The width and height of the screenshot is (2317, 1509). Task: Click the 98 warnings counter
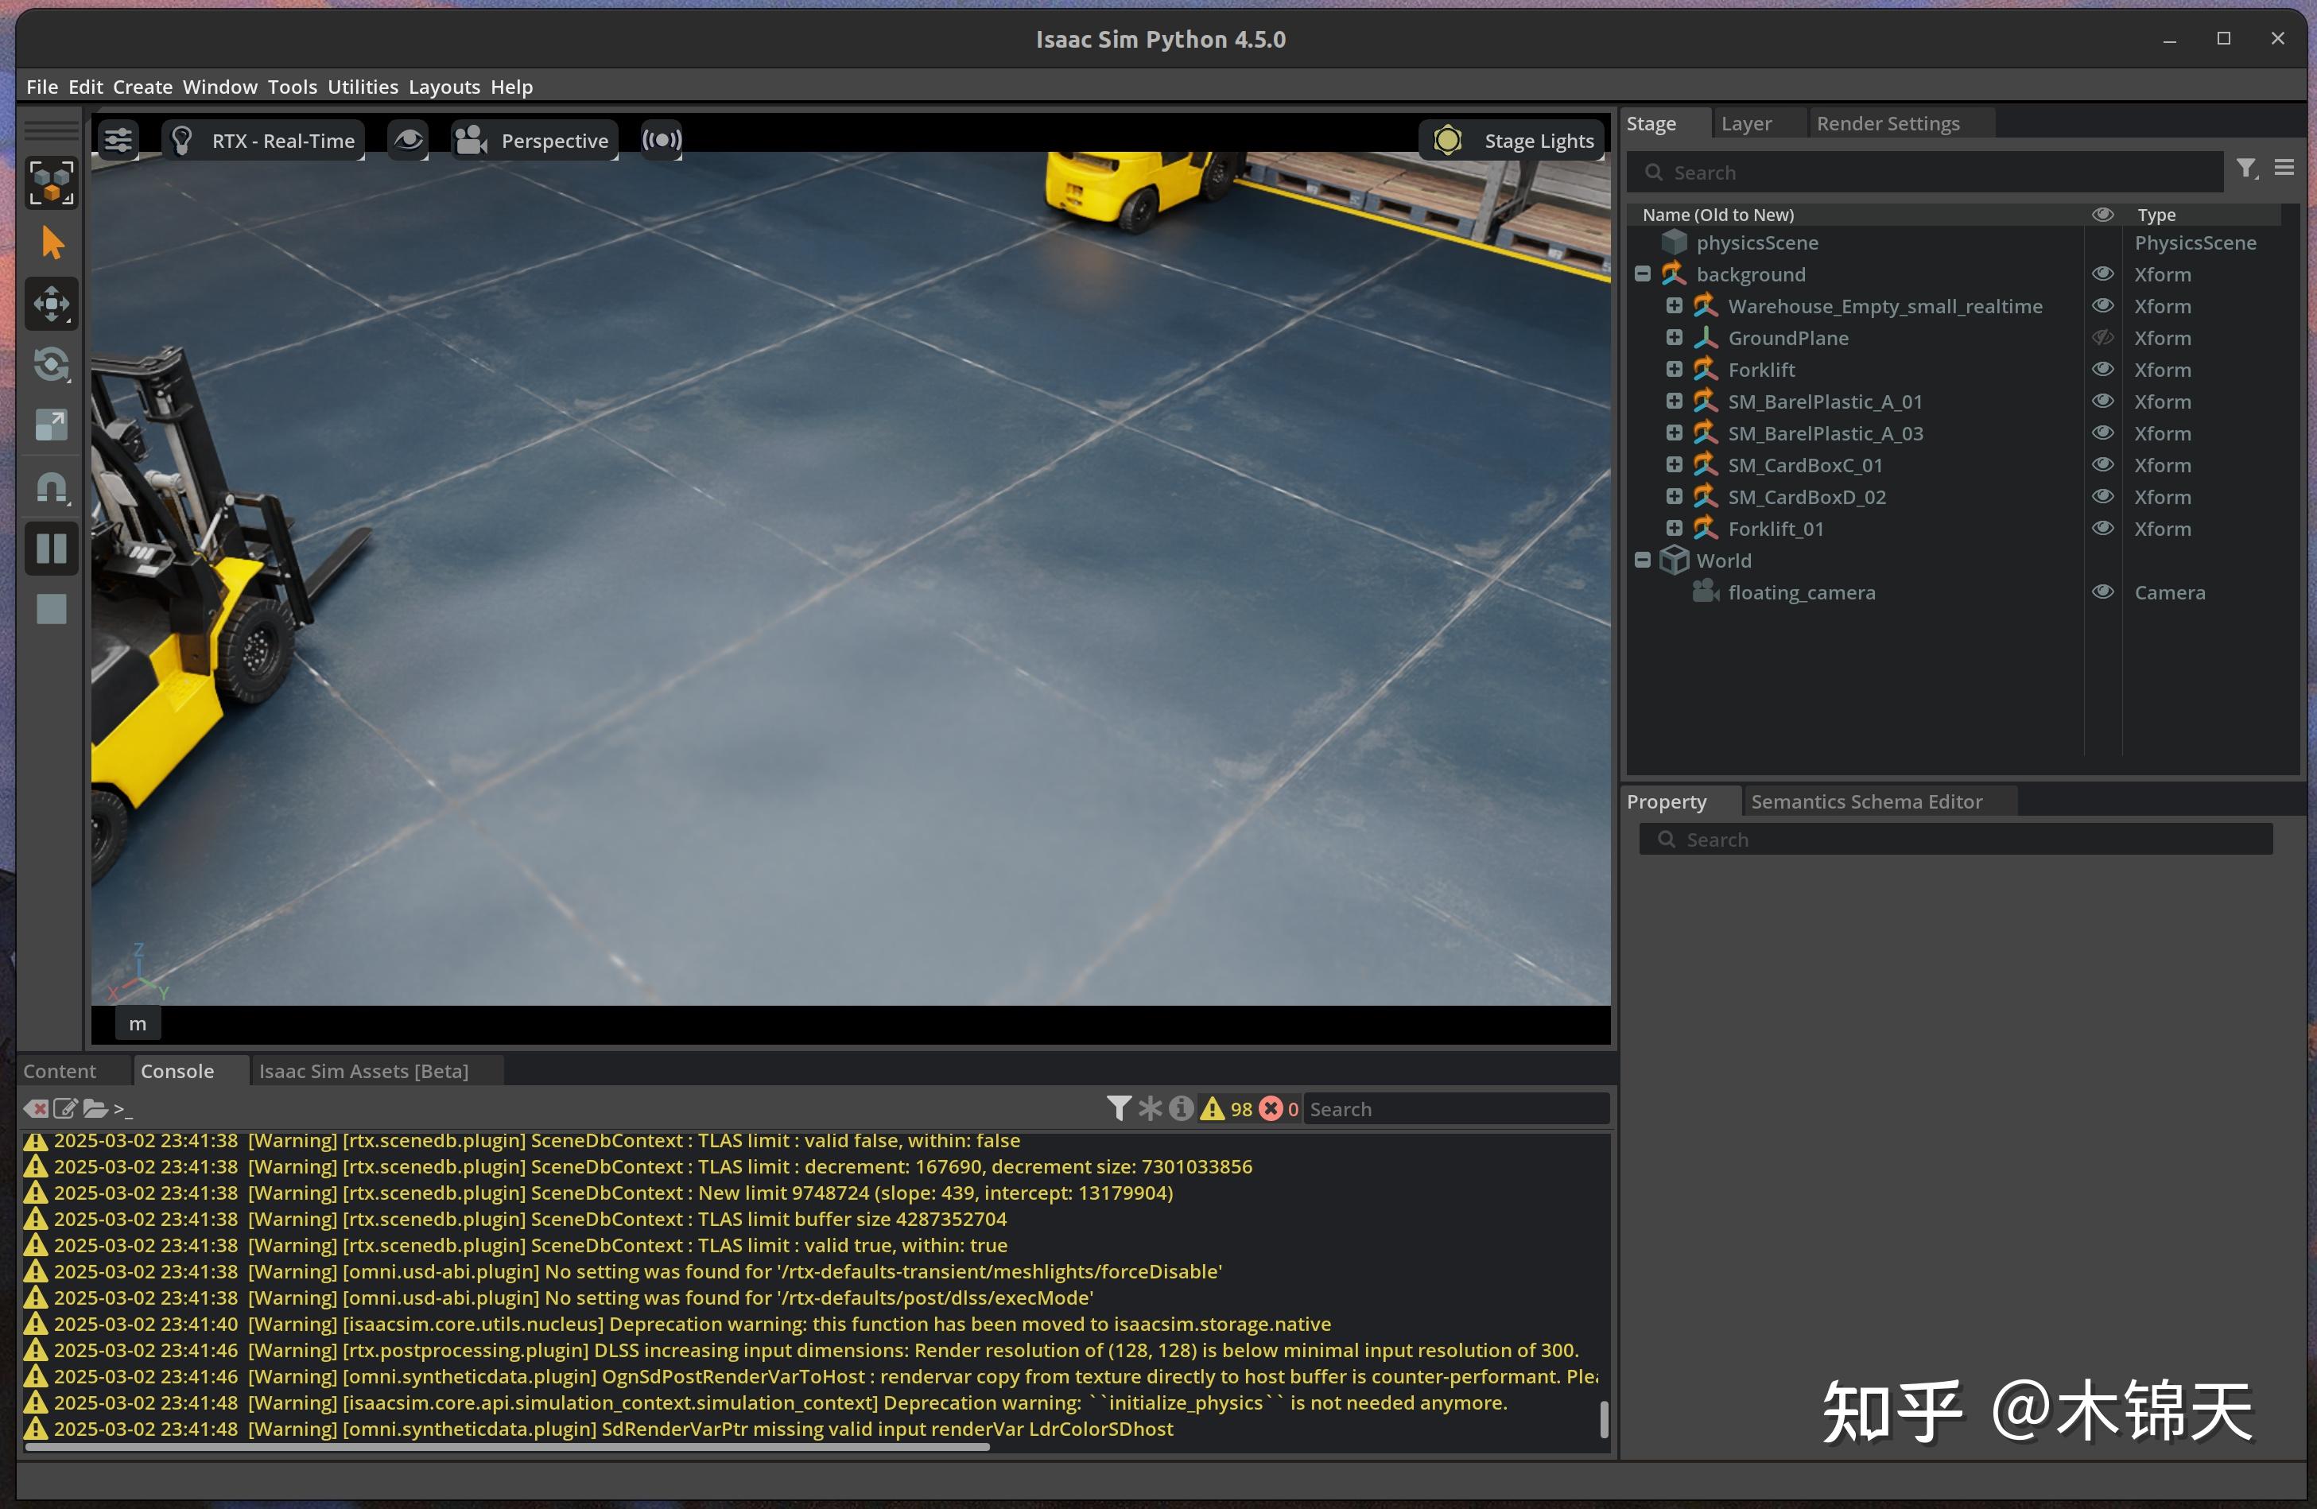(x=1228, y=1108)
